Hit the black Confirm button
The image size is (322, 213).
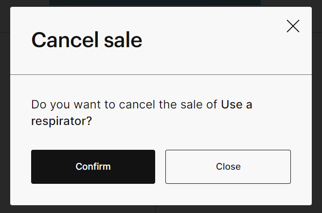click(x=93, y=167)
